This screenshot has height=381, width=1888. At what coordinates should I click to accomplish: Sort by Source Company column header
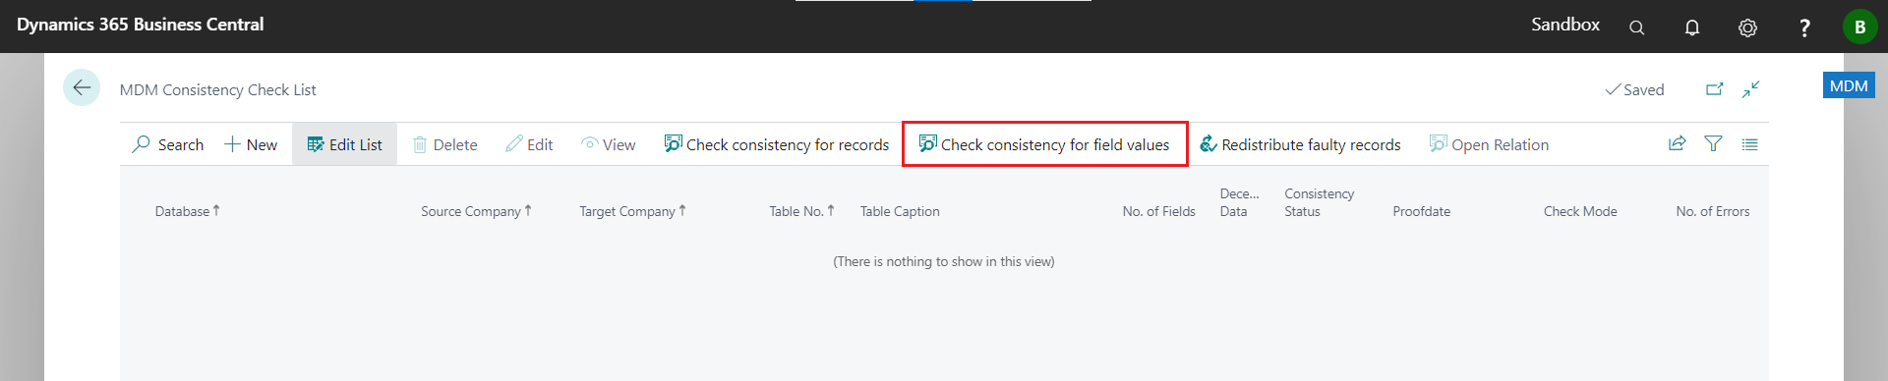coord(476,211)
